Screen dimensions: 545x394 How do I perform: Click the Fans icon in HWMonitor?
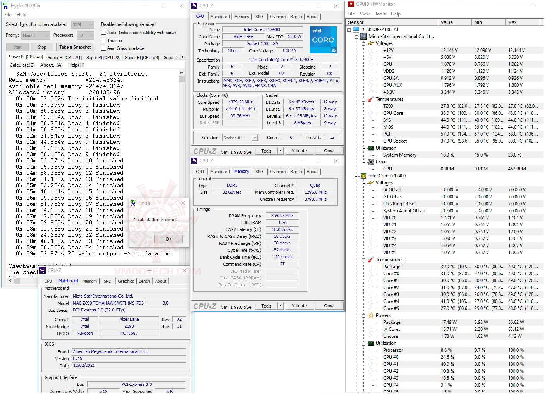click(371, 162)
